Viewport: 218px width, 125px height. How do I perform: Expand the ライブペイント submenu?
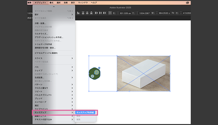54,109
